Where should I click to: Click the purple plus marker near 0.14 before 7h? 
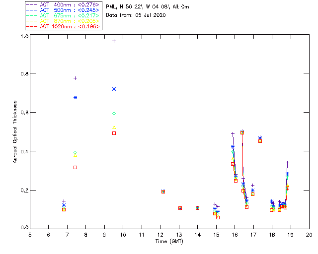64,201
